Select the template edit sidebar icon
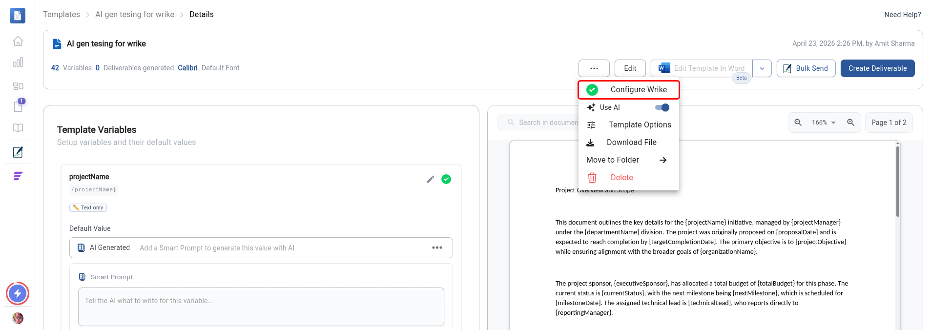Image resolution: width=931 pixels, height=330 pixels. [x=18, y=152]
